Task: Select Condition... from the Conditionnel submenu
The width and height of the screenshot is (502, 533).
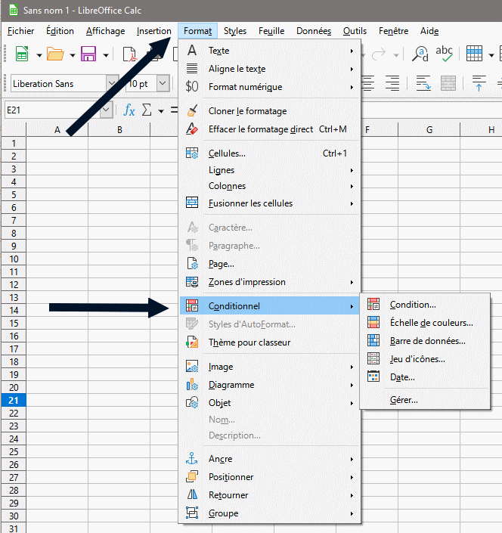Action: (412, 305)
